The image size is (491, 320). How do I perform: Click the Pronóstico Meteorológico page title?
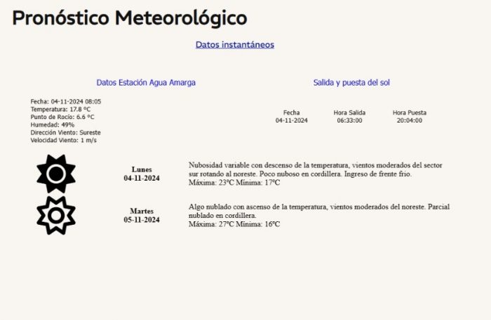[x=130, y=18]
